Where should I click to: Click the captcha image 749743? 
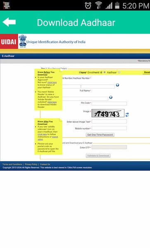tap(108, 113)
